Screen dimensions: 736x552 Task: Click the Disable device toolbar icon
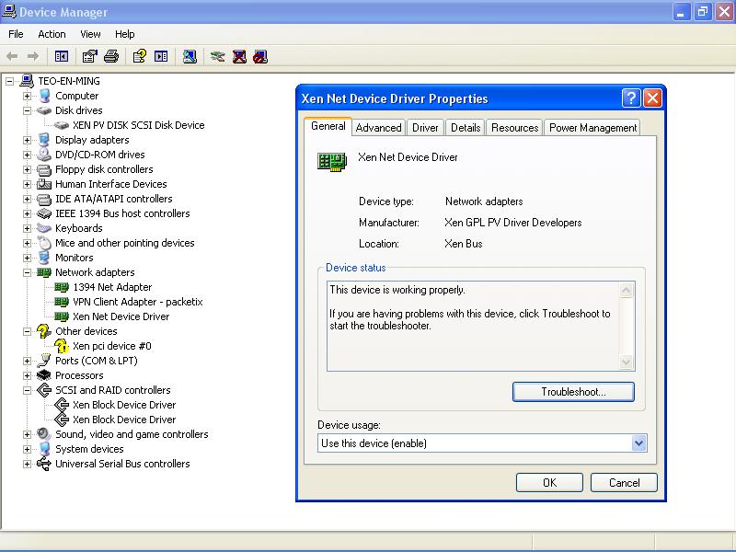coord(260,56)
